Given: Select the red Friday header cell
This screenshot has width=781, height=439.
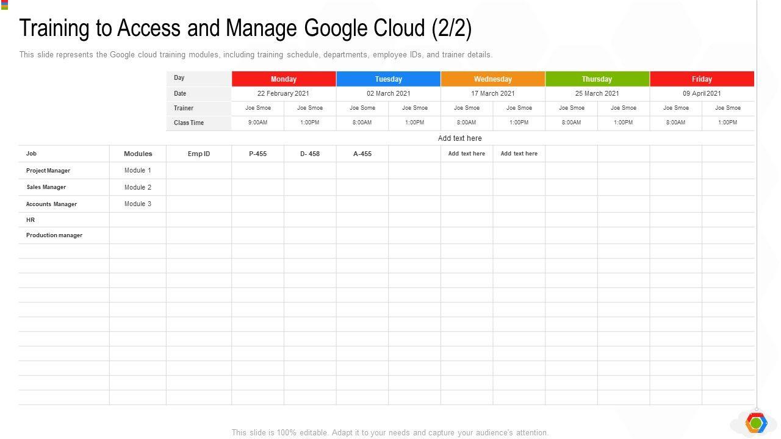Looking at the screenshot, I should pos(702,79).
